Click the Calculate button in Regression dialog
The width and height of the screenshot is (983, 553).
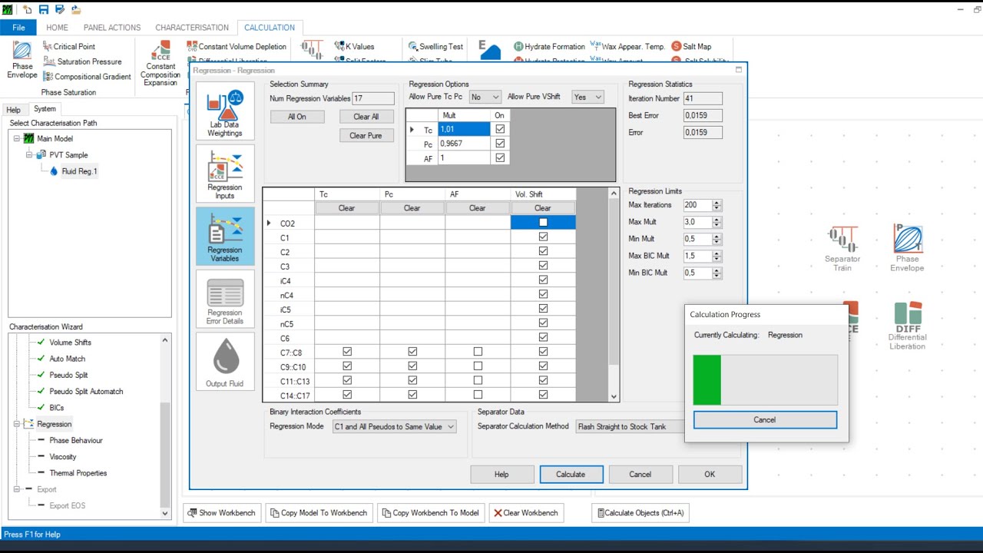[x=571, y=475]
